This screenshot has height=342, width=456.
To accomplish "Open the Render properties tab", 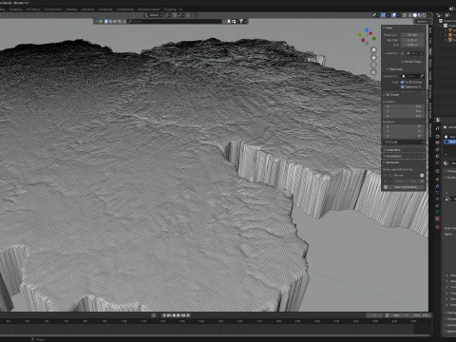I will point(437,137).
